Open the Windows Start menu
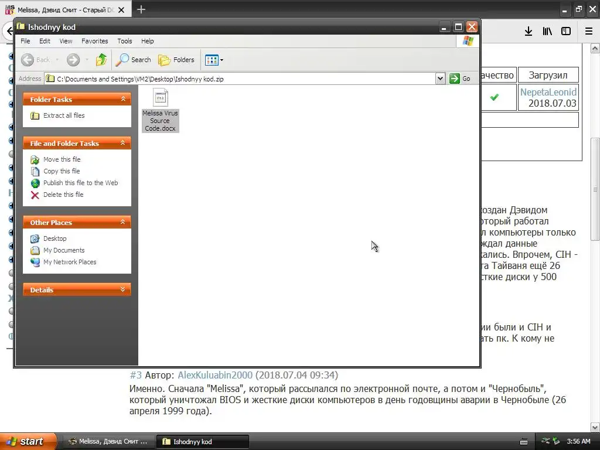Screen dimensions: 600x450 [28, 441]
